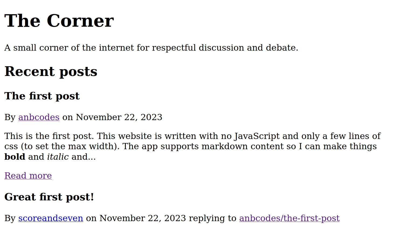Click the date under The first post
This screenshot has height=230, width=403.
pyautogui.click(x=119, y=117)
